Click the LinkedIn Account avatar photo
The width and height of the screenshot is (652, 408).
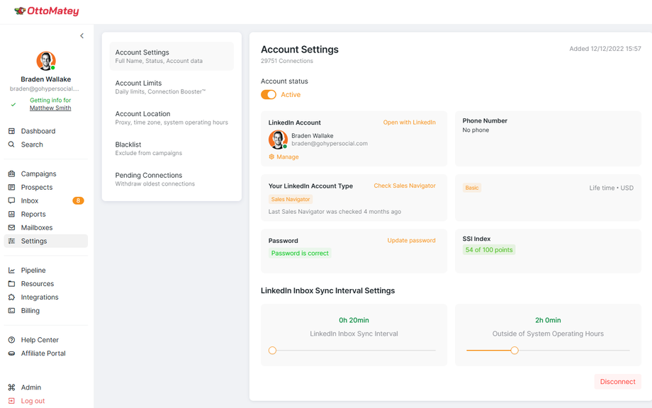pos(278,140)
